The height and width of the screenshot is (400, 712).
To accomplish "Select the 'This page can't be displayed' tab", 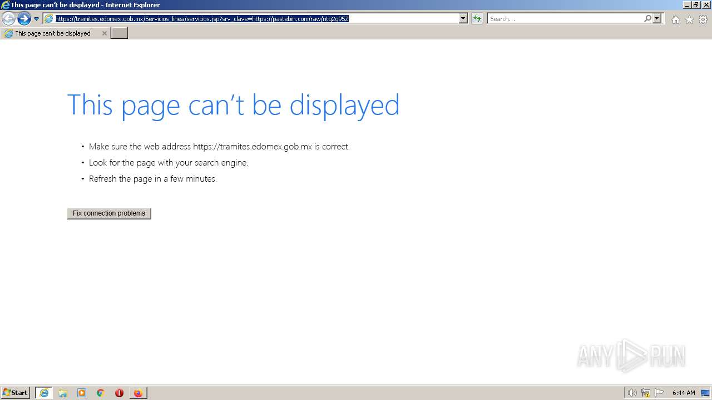I will coord(55,33).
